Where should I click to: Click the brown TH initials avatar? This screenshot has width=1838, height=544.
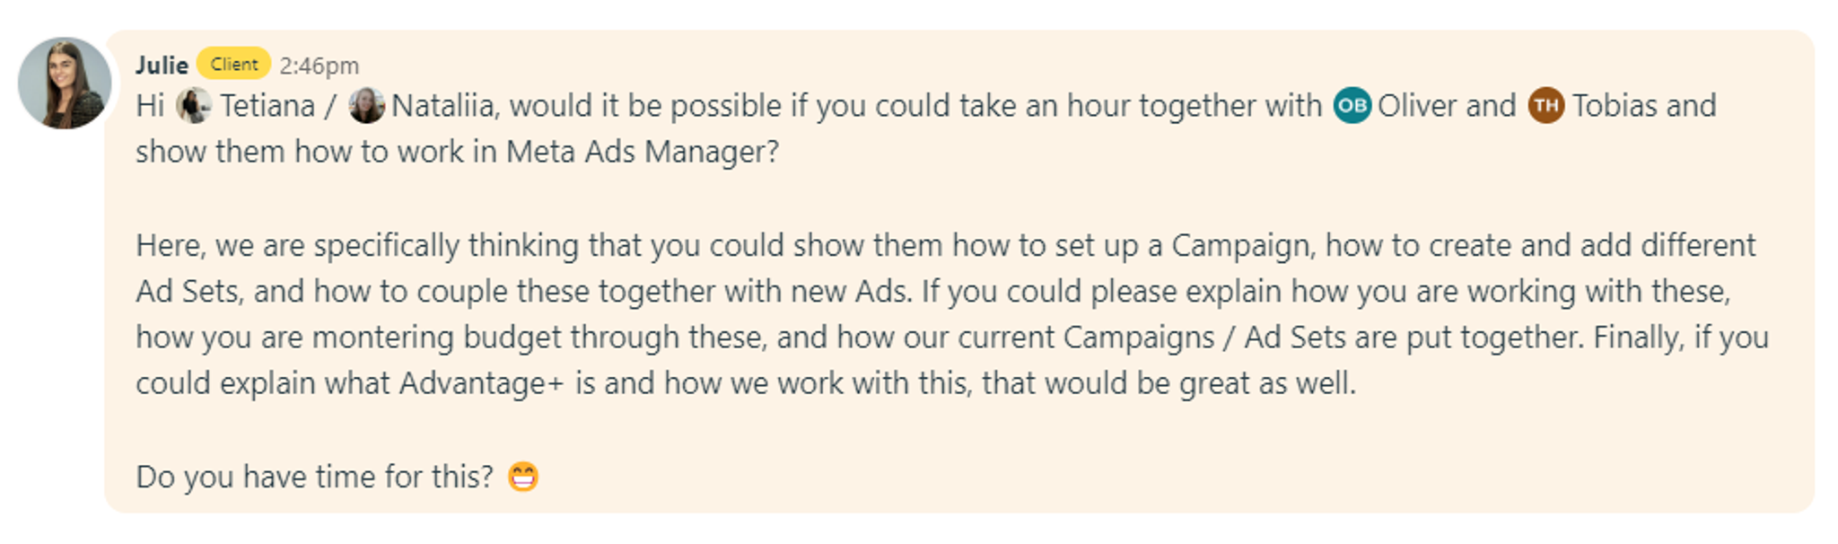[x=1546, y=106]
